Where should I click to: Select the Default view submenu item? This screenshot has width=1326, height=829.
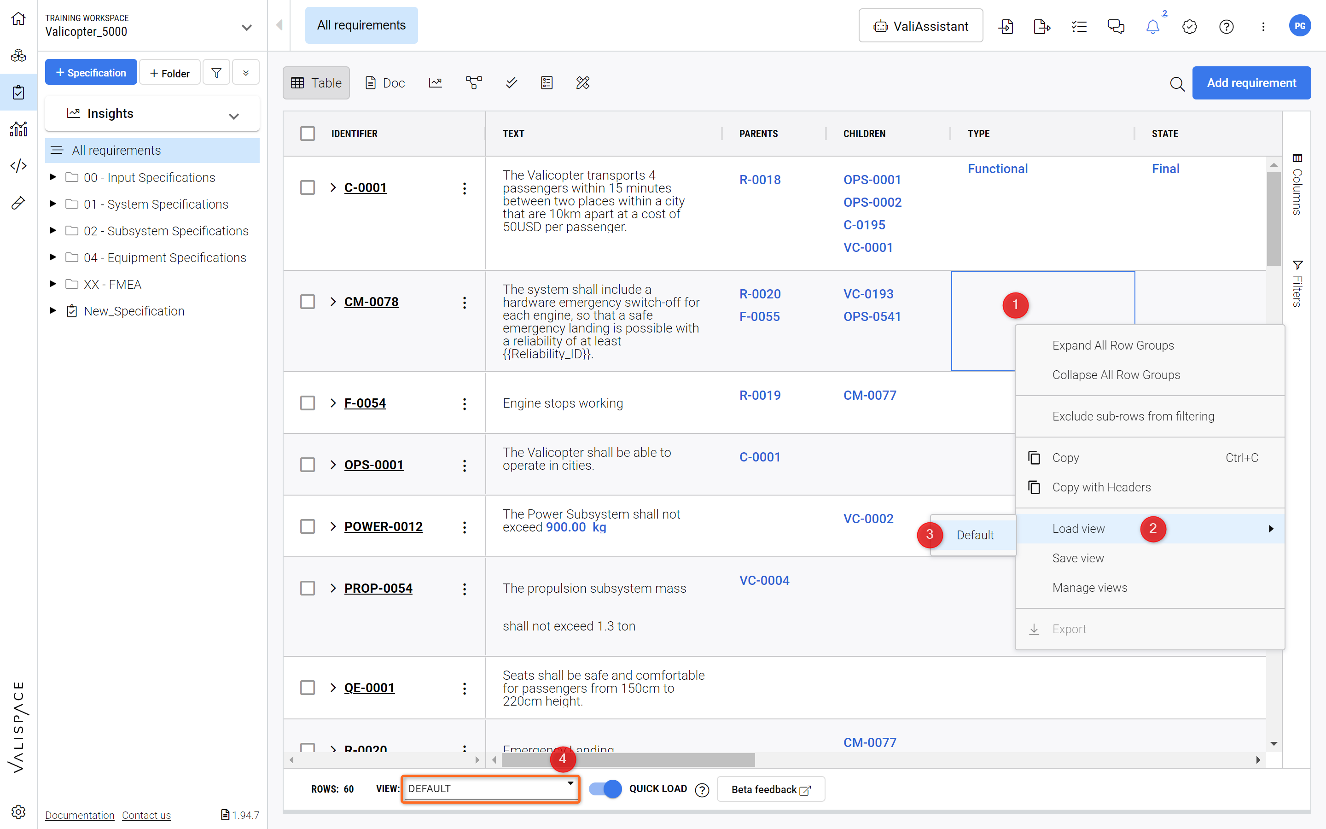(975, 535)
